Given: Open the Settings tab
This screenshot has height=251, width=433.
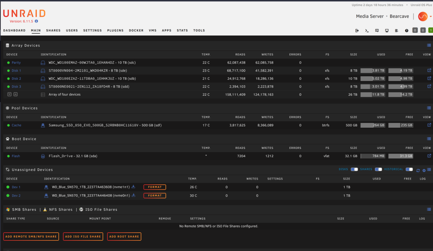Looking at the screenshot, I should pos(93,30).
